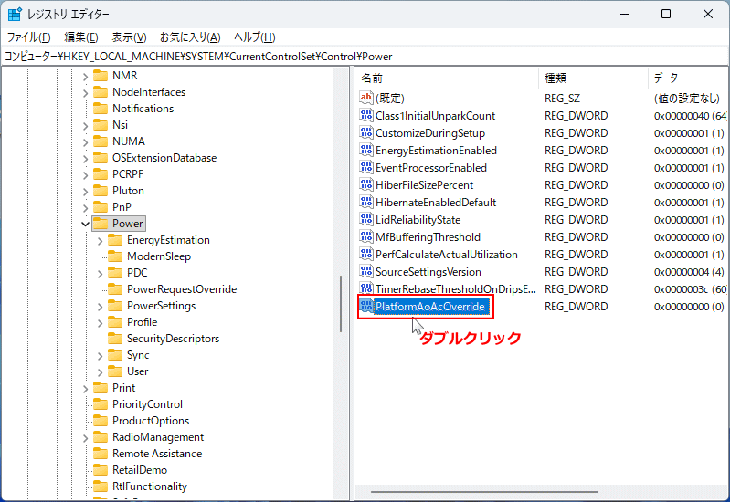
Task: Select the Notifications key in tree
Action: pos(143,109)
